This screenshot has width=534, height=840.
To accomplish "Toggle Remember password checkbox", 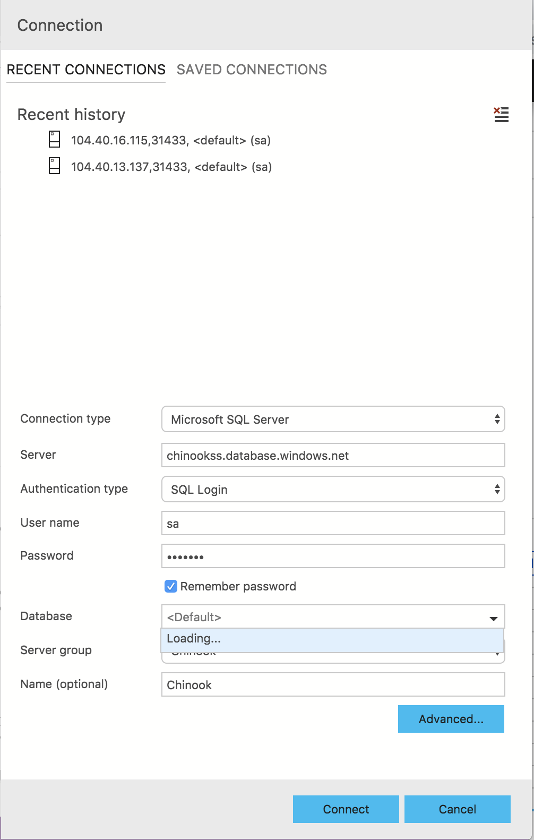I will click(x=171, y=586).
